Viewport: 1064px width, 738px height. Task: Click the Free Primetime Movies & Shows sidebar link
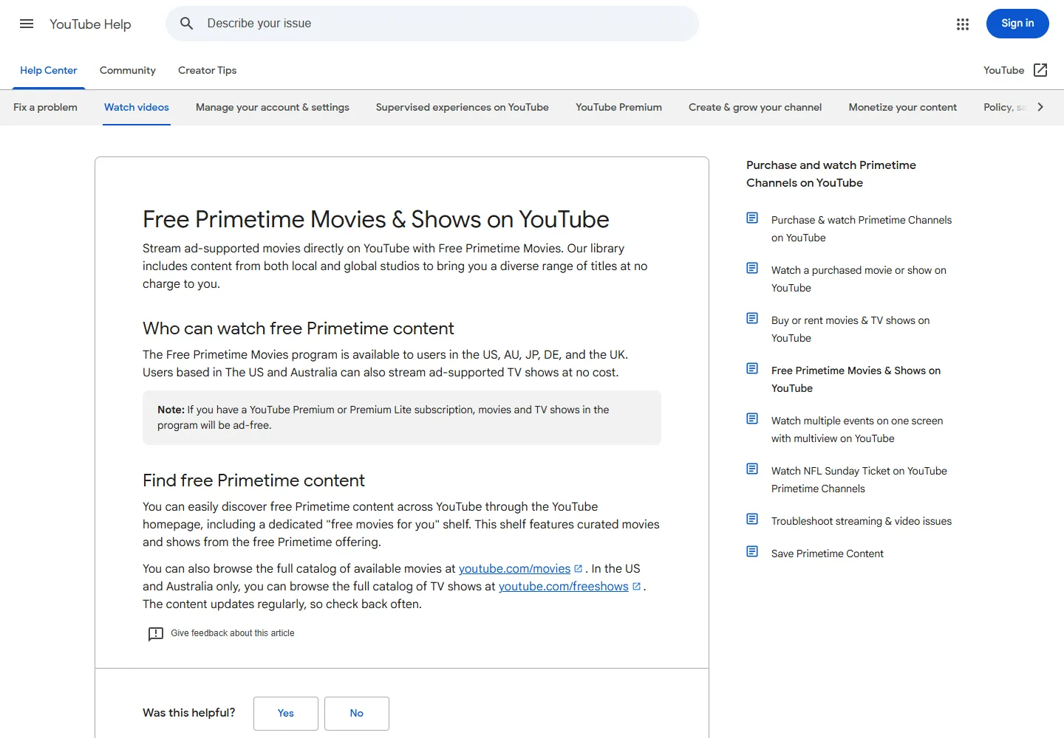tap(856, 379)
